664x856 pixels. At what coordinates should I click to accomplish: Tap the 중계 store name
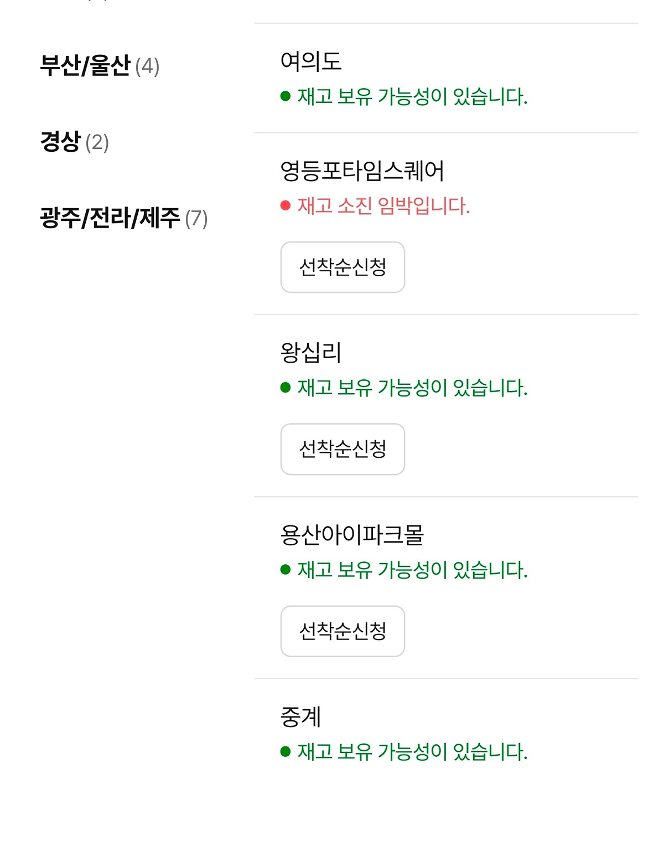pyautogui.click(x=300, y=716)
